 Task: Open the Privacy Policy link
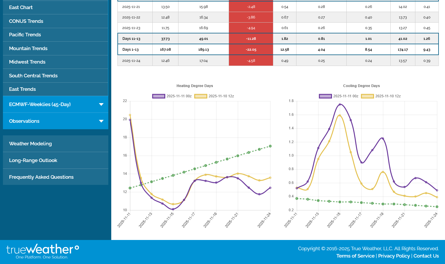394,256
